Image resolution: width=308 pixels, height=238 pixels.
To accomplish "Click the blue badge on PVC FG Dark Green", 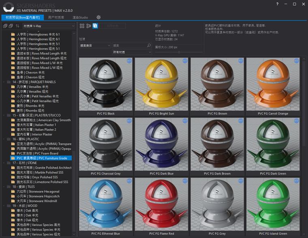I will click(296, 121).
